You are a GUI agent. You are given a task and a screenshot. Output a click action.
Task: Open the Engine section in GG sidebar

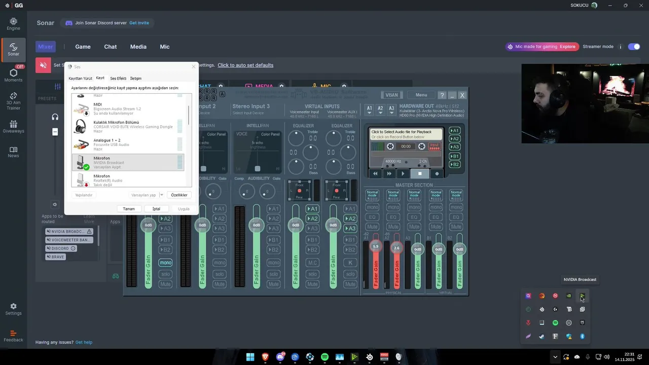tap(13, 24)
